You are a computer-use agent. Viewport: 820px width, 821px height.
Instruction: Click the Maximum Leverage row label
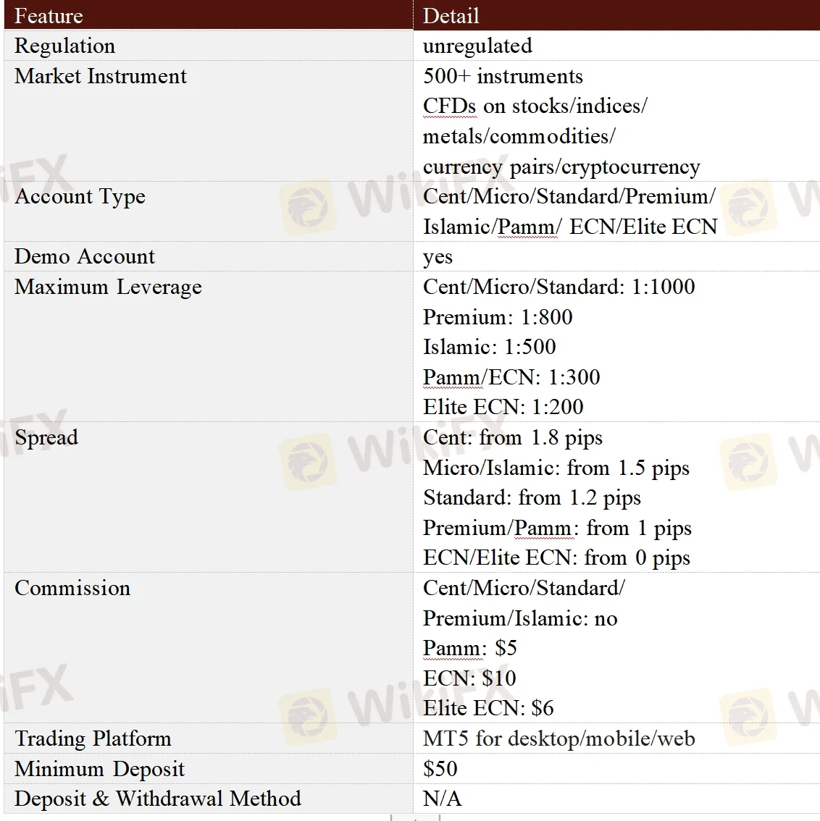[108, 287]
